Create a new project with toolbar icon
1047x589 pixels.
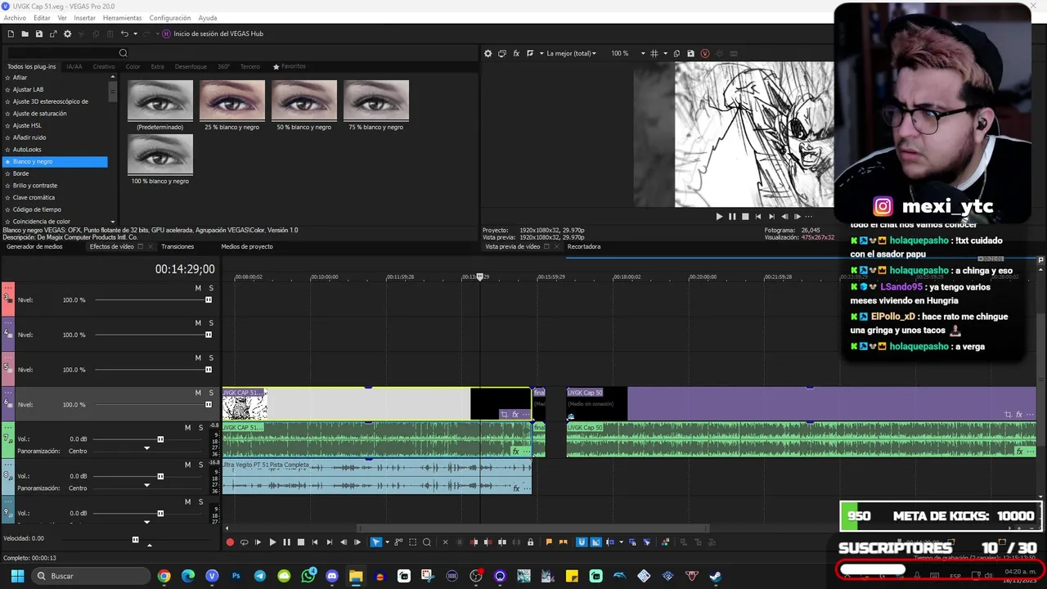tap(11, 34)
